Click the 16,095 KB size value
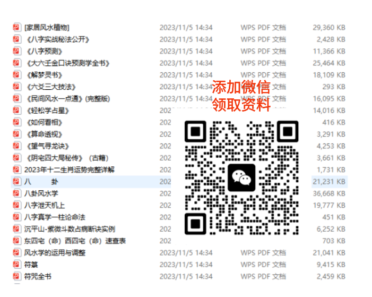The image size is (372, 297). tap(329, 99)
